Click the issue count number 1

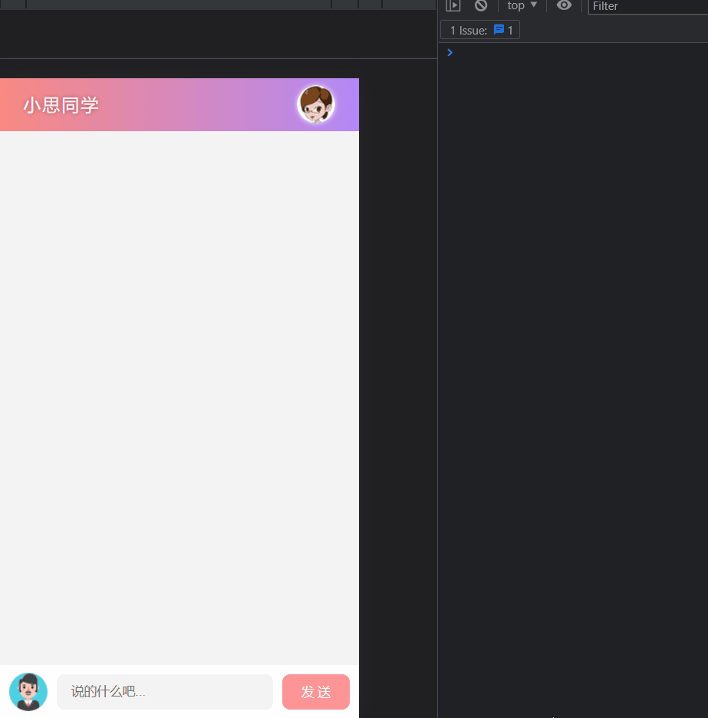(510, 31)
